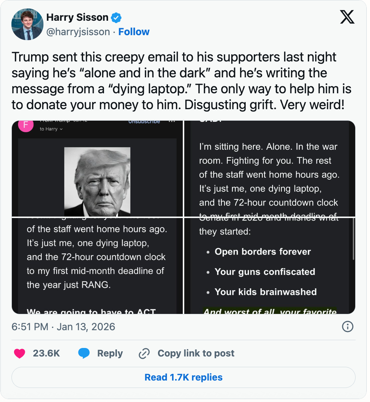Follow Harry Sisson via the Follow link

point(134,32)
